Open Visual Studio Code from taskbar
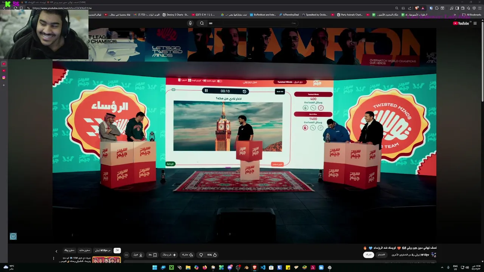The height and width of the screenshot is (272, 484). tap(263, 267)
